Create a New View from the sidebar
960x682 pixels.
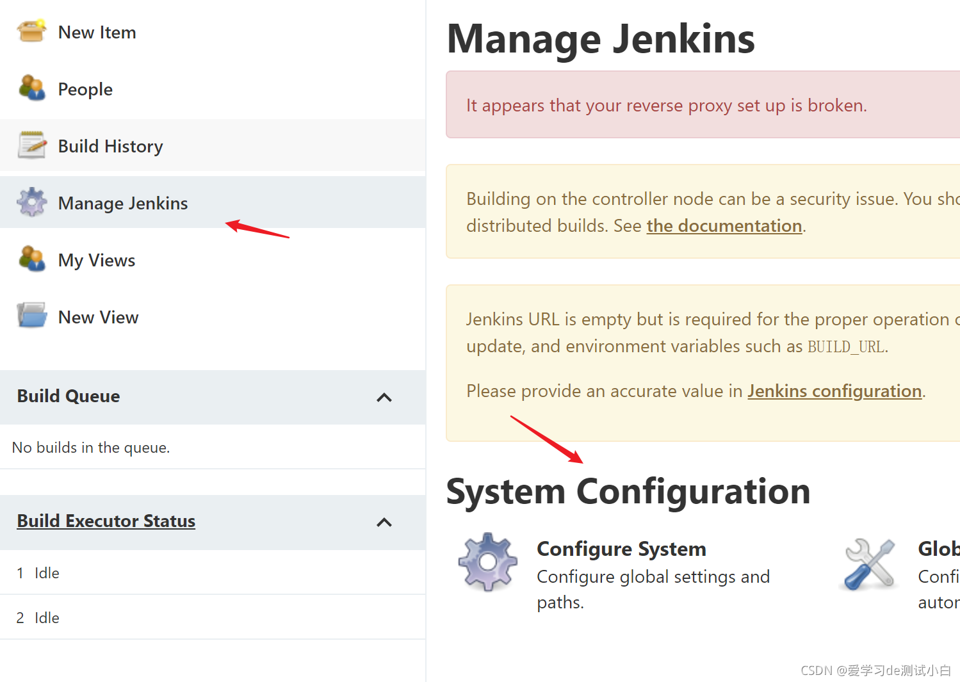coord(98,318)
